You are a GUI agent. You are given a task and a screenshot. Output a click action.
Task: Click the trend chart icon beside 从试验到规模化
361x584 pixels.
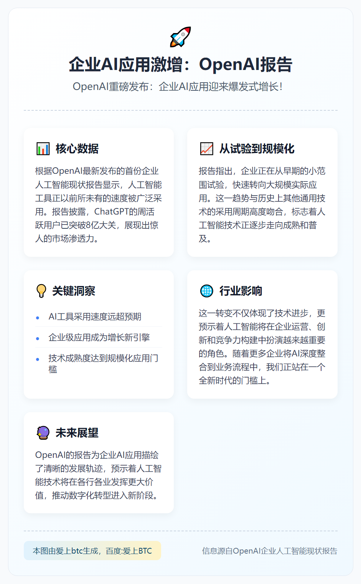coord(207,149)
